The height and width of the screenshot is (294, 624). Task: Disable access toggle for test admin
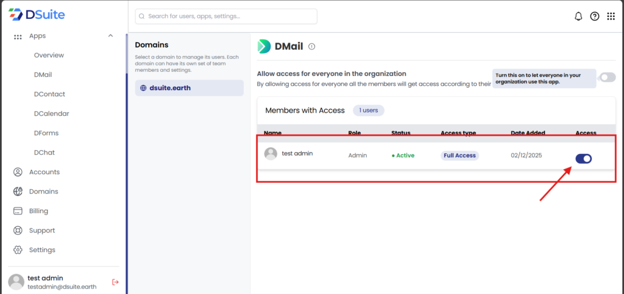point(583,159)
